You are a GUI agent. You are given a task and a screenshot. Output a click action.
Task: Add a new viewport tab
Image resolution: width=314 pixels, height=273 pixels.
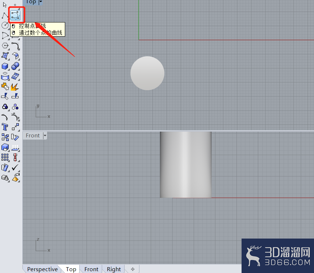133,269
